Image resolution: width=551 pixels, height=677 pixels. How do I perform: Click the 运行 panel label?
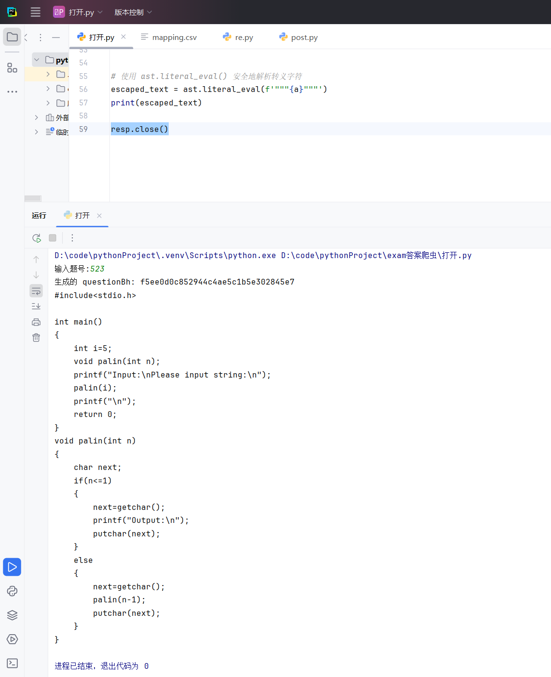[x=39, y=215]
